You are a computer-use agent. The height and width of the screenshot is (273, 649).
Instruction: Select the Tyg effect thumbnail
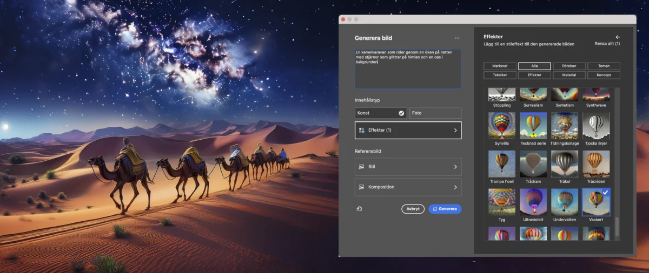point(502,202)
